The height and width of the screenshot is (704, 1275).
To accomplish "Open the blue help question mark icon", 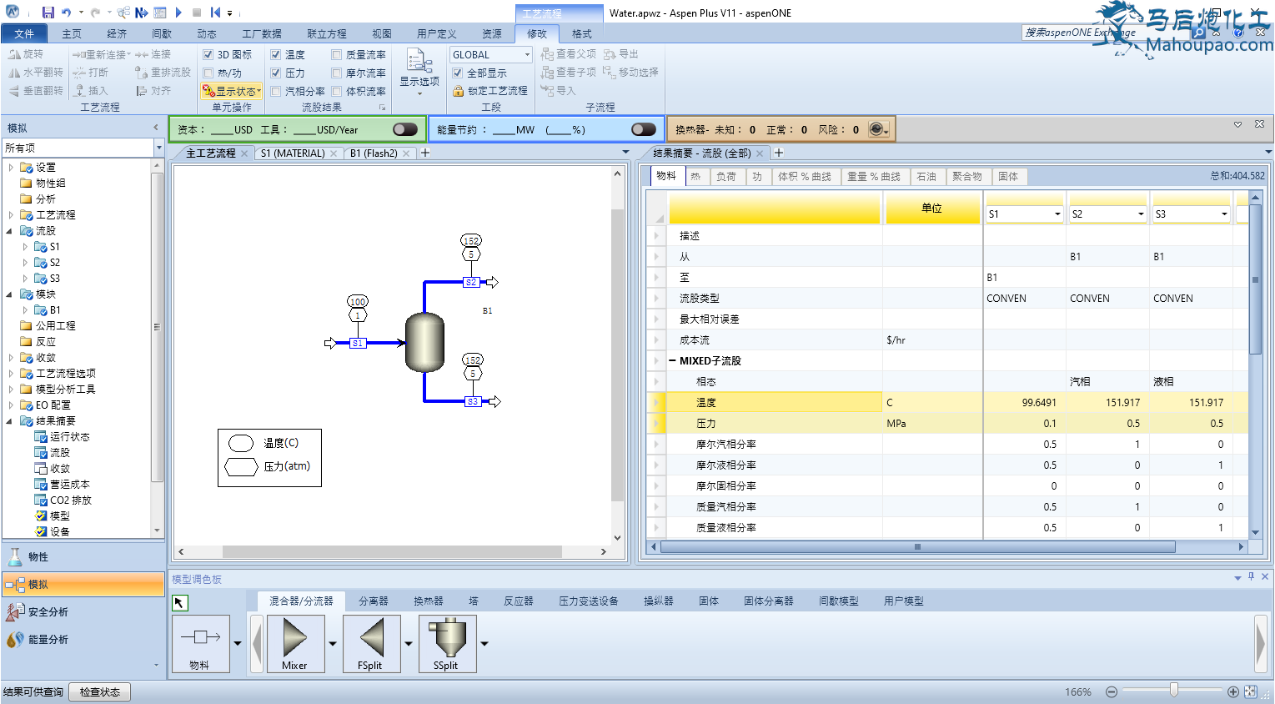I will [x=1238, y=33].
